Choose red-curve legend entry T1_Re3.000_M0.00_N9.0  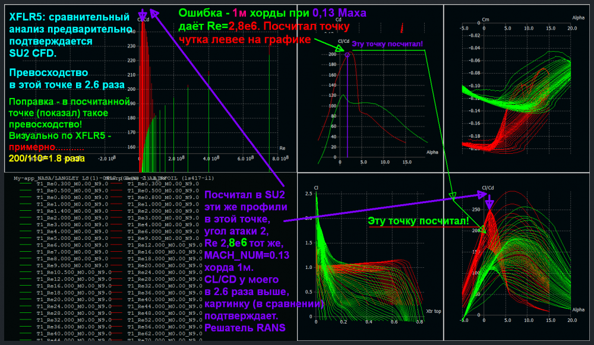coord(163,218)
